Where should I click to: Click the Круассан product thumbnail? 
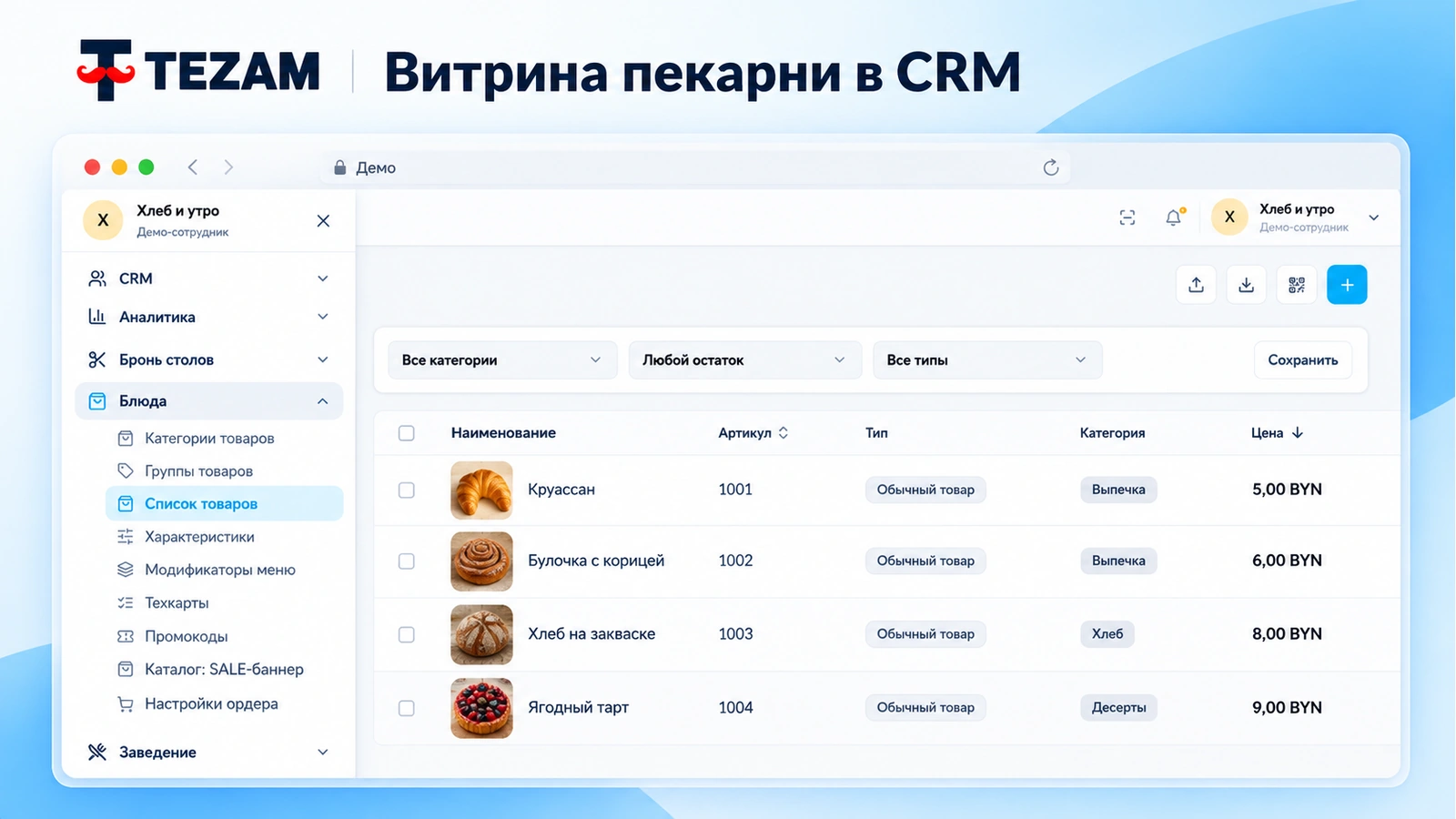coord(481,490)
